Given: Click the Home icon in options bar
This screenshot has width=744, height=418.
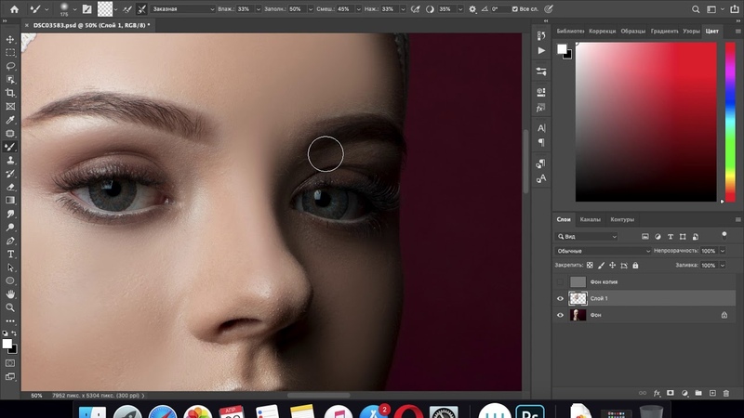Looking at the screenshot, I should [x=14, y=8].
